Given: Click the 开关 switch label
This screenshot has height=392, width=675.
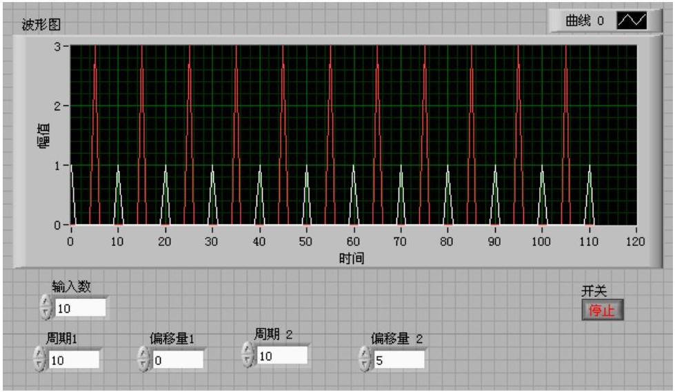Looking at the screenshot, I should point(594,291).
